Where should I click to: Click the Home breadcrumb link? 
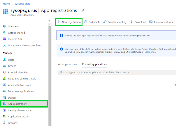[x=7, y=4]
